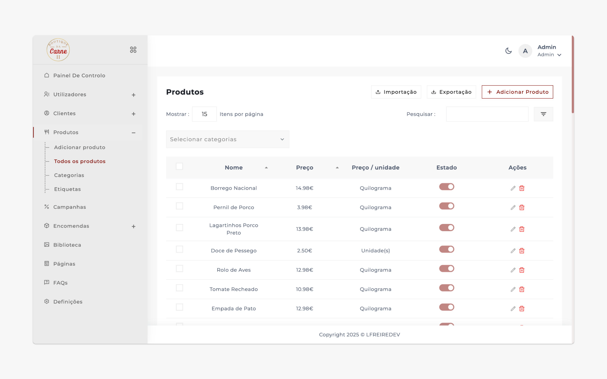Check the checkbox for Empada de Pato

coord(179,307)
